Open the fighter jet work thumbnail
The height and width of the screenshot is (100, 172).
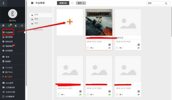[x=99, y=22]
